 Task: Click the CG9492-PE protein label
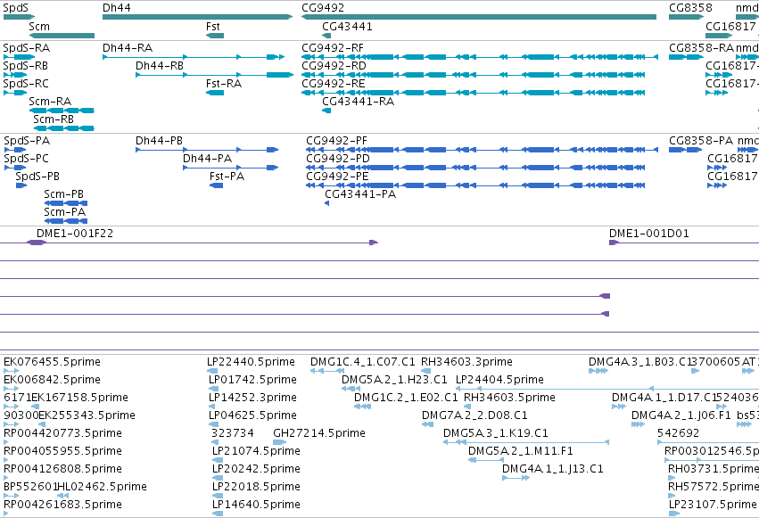coord(337,177)
